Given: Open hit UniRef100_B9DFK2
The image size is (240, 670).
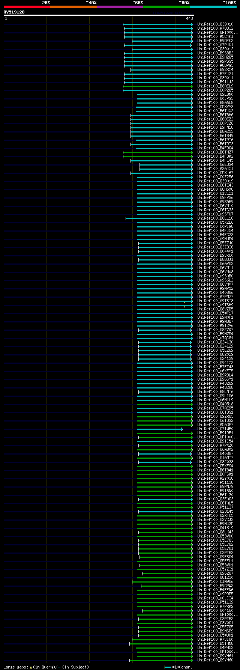Looking at the screenshot, I should 215,41.
